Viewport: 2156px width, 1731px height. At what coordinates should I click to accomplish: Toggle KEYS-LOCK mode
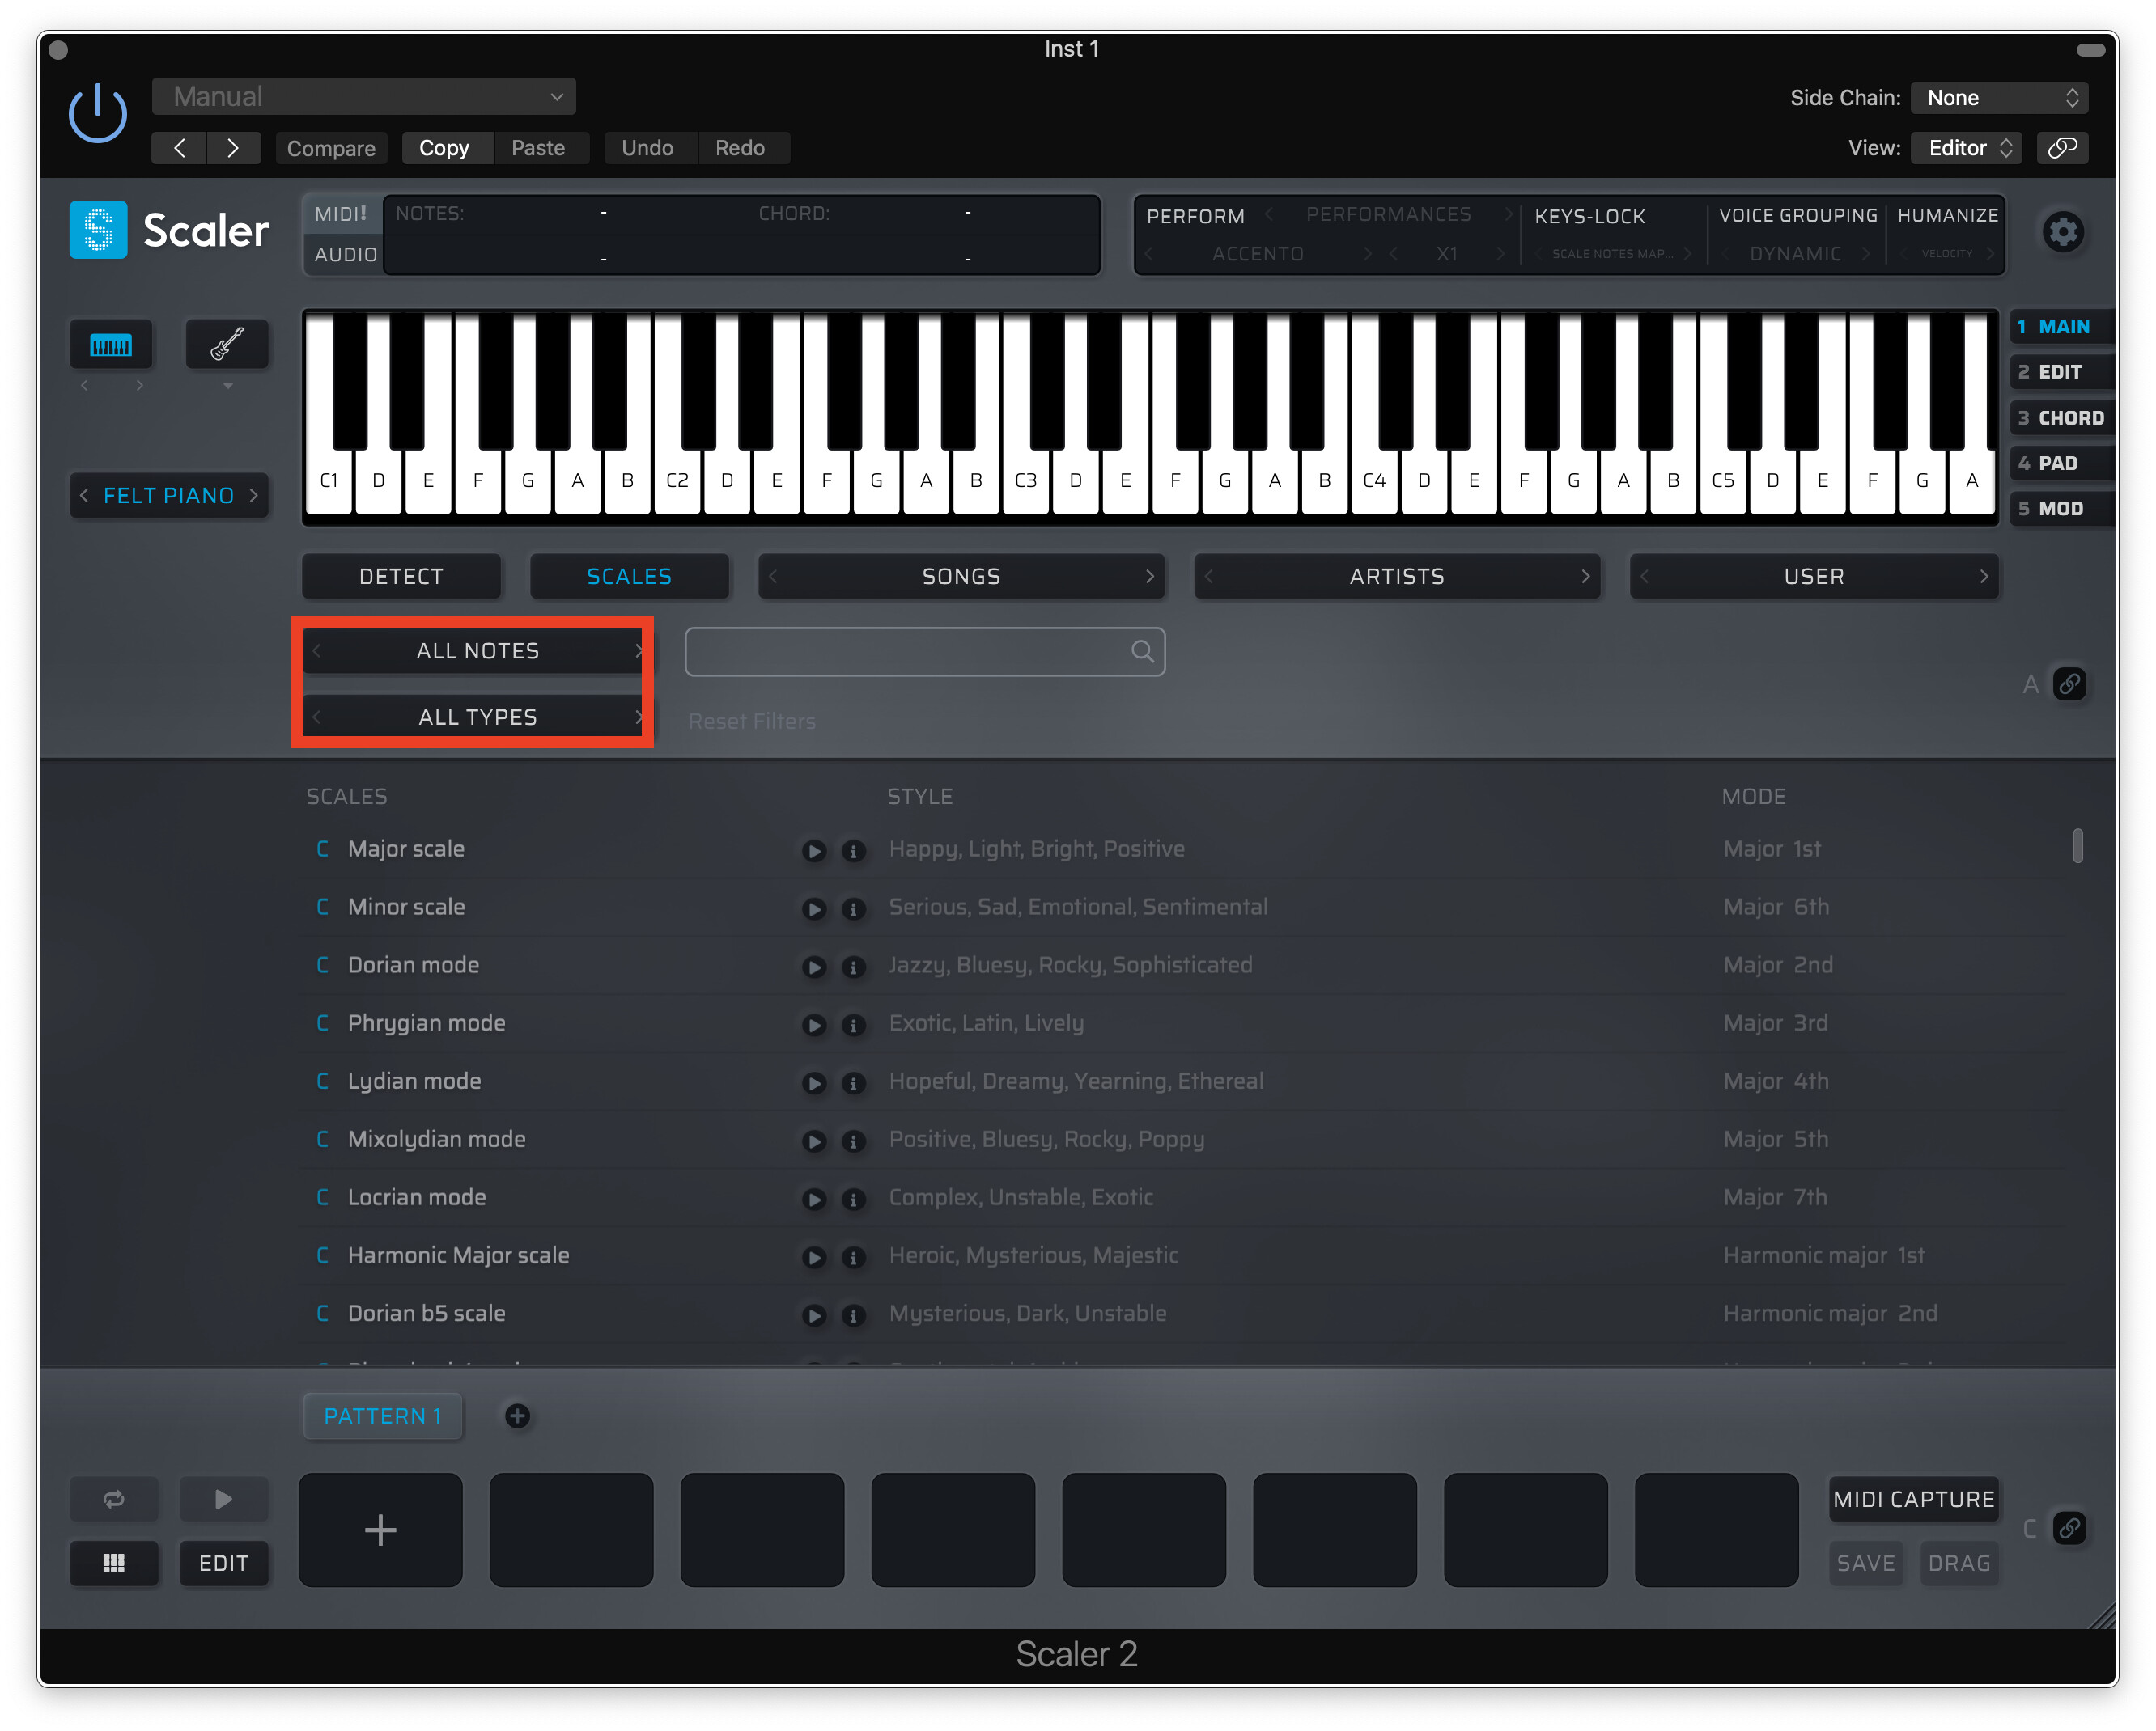[1589, 216]
